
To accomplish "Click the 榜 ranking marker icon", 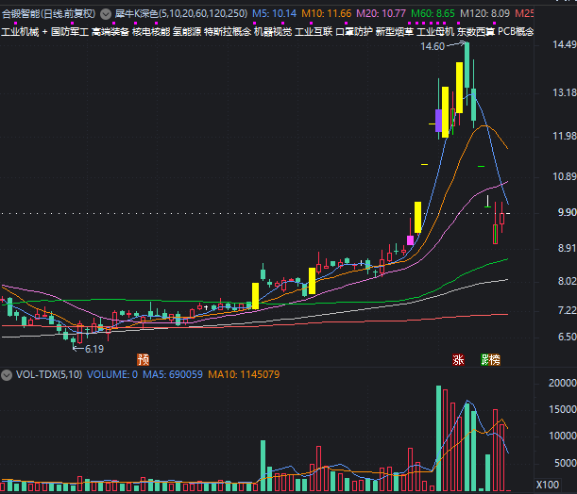I will [496, 359].
